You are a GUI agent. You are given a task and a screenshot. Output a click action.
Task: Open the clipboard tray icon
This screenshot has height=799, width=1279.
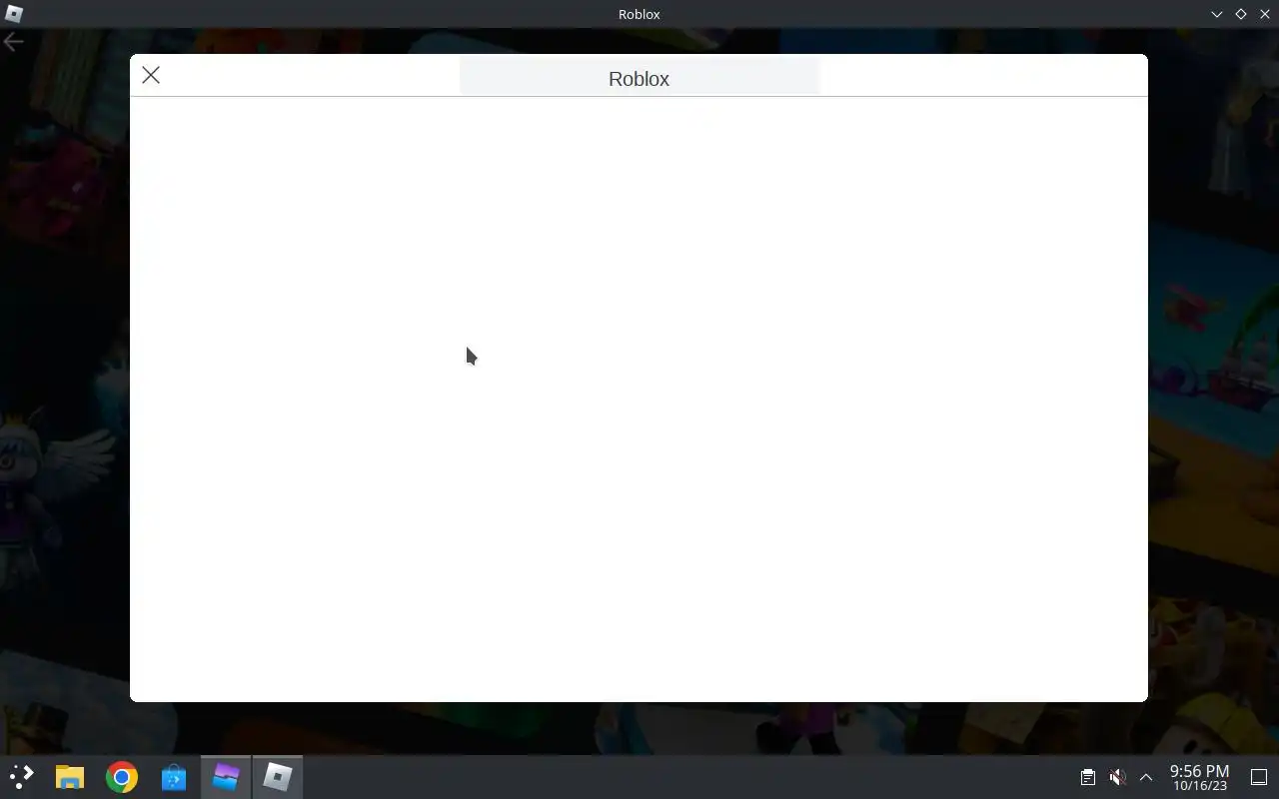(x=1088, y=777)
